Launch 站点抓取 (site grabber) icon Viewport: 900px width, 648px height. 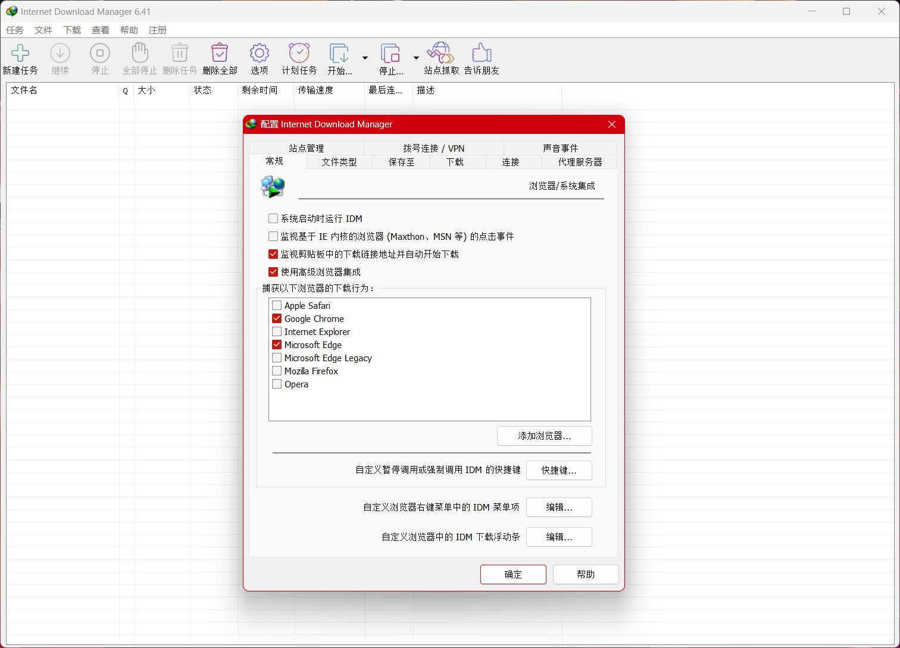tap(441, 54)
